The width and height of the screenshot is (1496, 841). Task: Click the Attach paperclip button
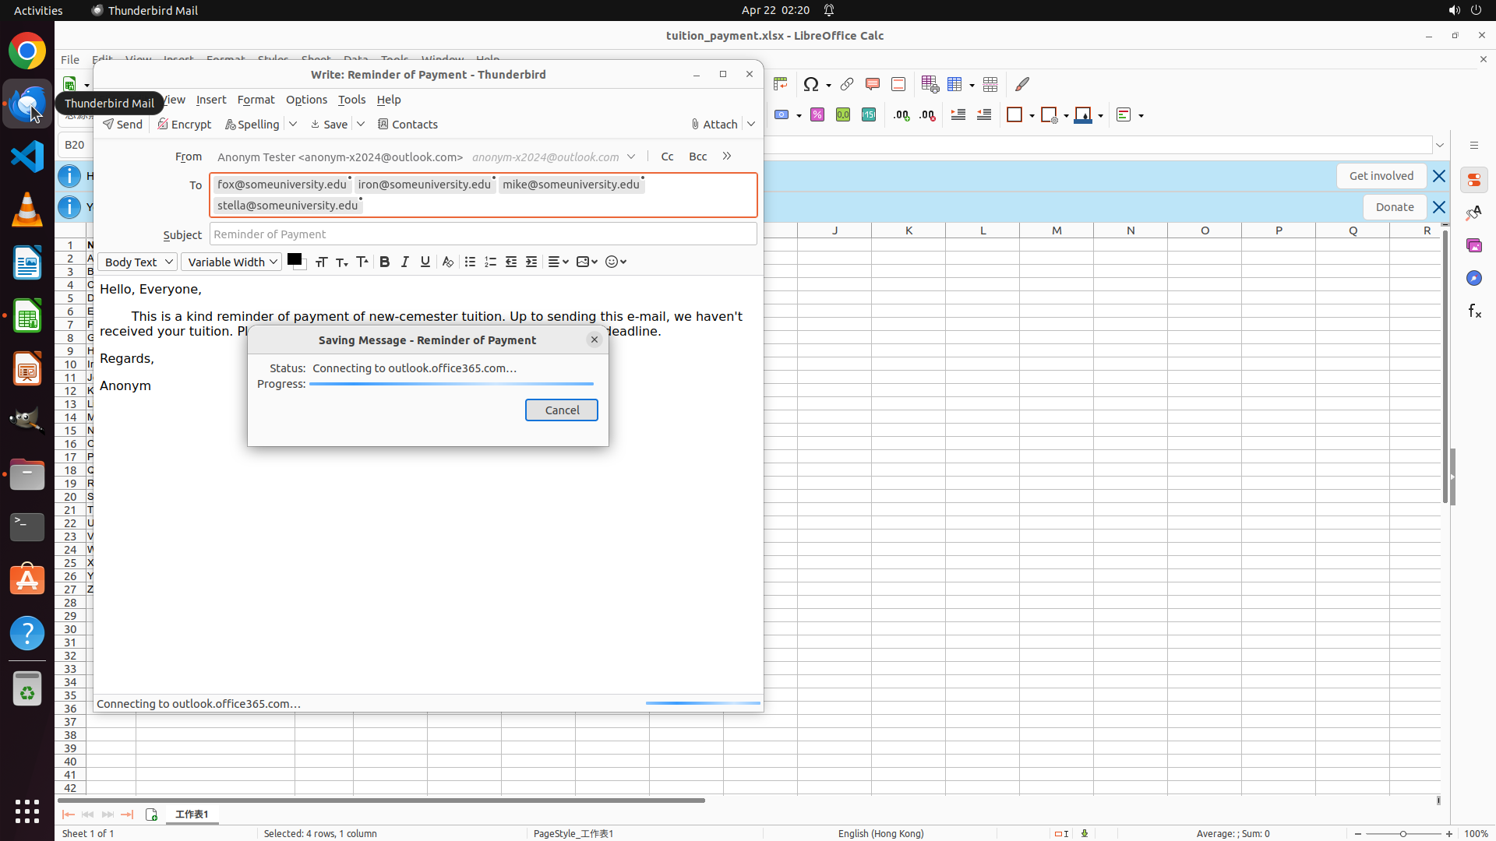714,125
